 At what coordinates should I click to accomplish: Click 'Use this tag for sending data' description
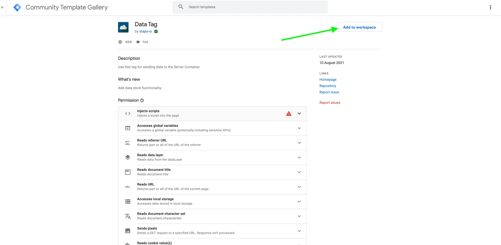coord(159,67)
